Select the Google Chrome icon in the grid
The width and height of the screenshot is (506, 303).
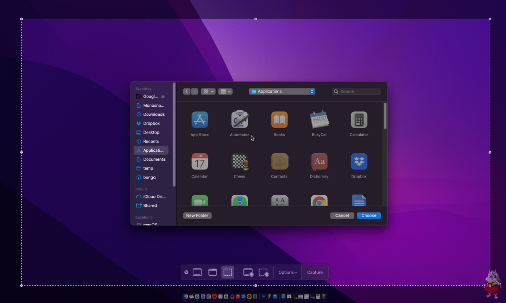[x=319, y=200]
